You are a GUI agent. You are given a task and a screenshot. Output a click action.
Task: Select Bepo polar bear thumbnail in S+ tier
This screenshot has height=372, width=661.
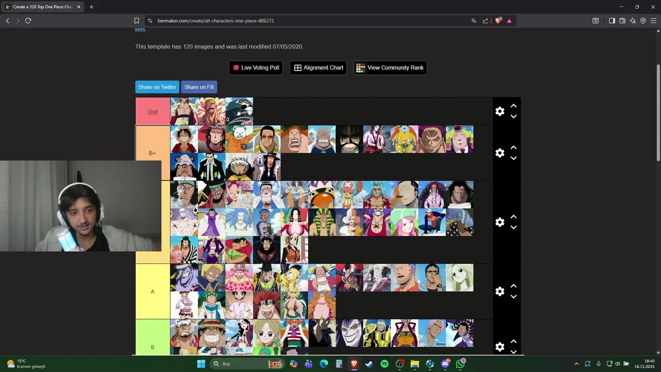239,139
